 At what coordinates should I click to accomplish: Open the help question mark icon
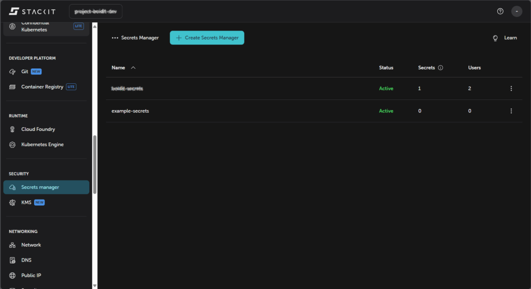(500, 11)
